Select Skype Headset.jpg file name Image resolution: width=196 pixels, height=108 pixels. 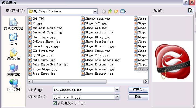tap(99, 74)
